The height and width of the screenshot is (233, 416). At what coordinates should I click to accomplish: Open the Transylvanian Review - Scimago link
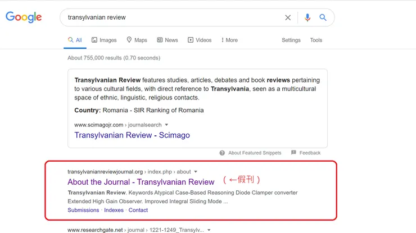[x=132, y=135]
